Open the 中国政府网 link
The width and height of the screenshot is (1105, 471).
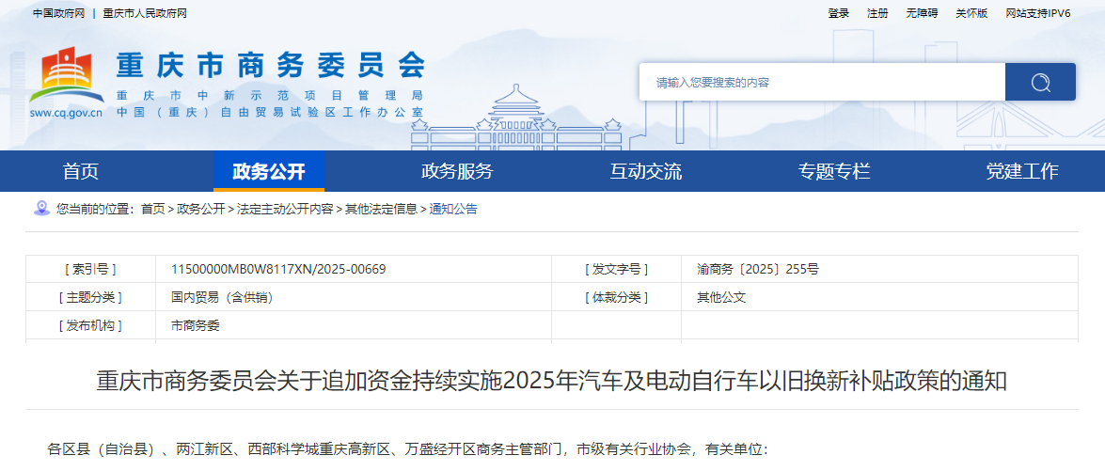click(x=58, y=13)
